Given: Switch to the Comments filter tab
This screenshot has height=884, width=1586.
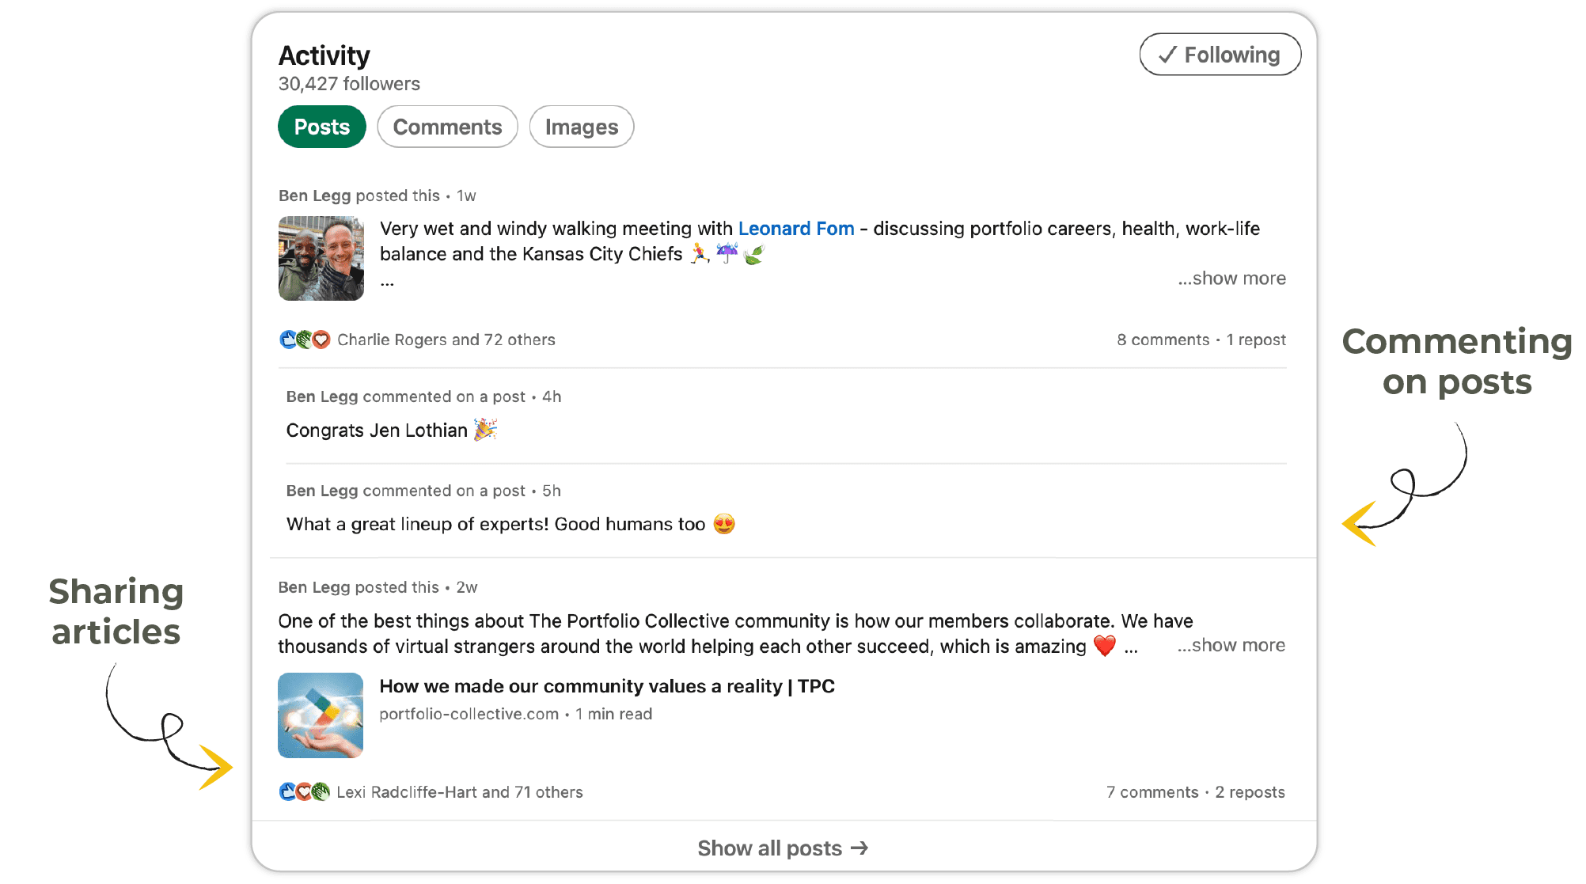Looking at the screenshot, I should pyautogui.click(x=447, y=127).
